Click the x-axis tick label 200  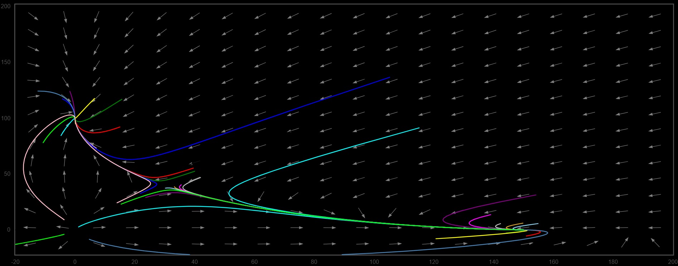[x=673, y=262]
